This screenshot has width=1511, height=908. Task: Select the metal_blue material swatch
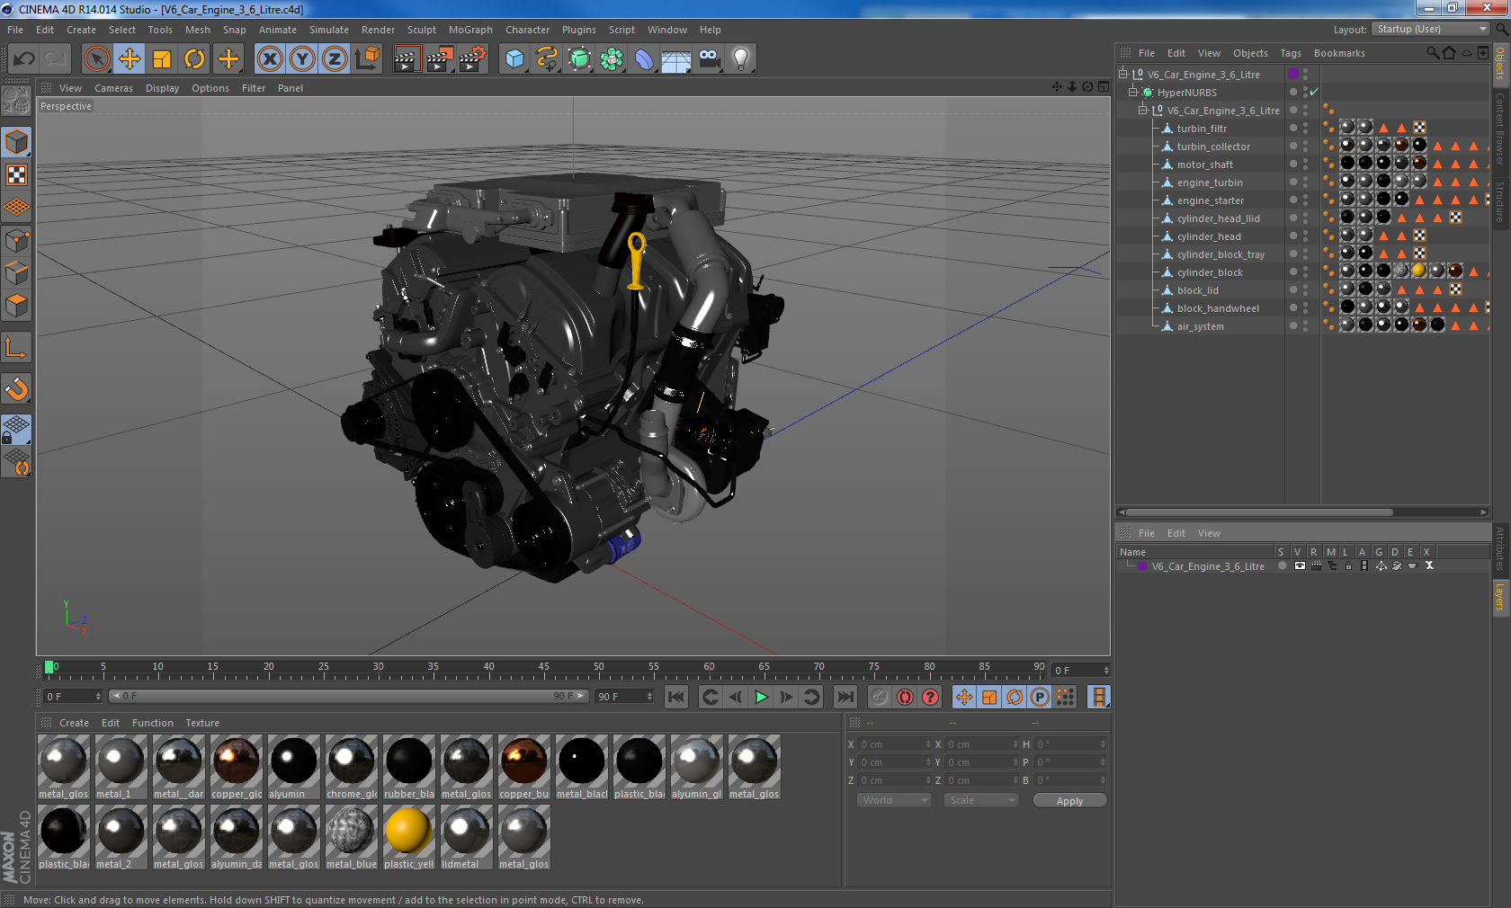(351, 837)
